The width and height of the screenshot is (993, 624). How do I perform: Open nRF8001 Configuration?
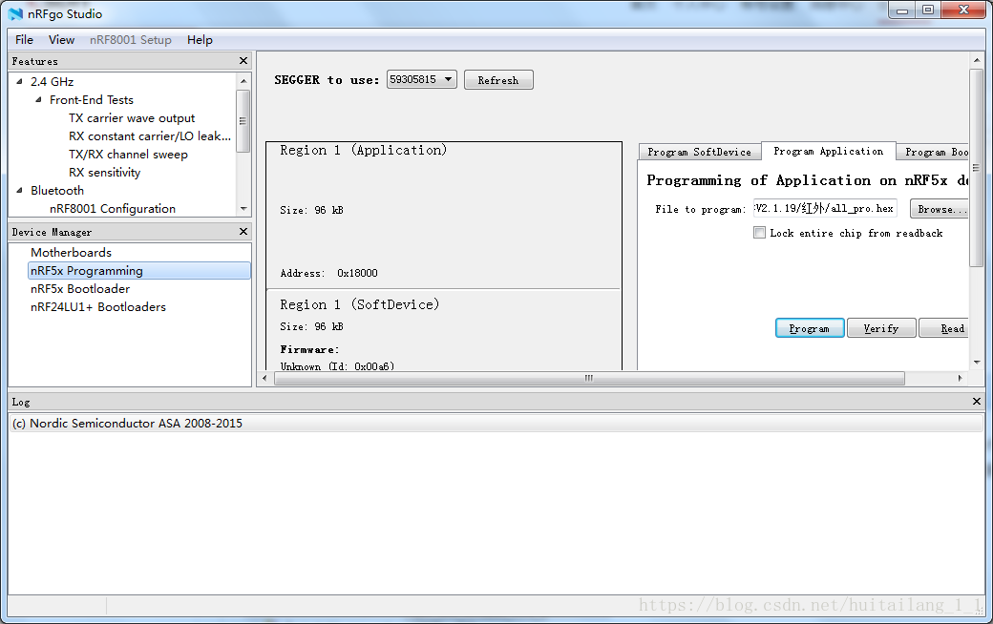[x=113, y=209]
